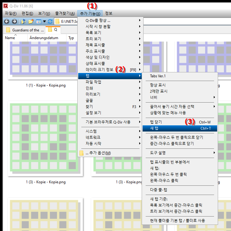Open the 보기(V) menu
This screenshot has width=231, height=231.
coord(44,14)
